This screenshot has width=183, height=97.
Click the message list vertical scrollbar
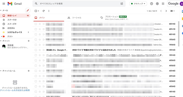(x=178, y=34)
